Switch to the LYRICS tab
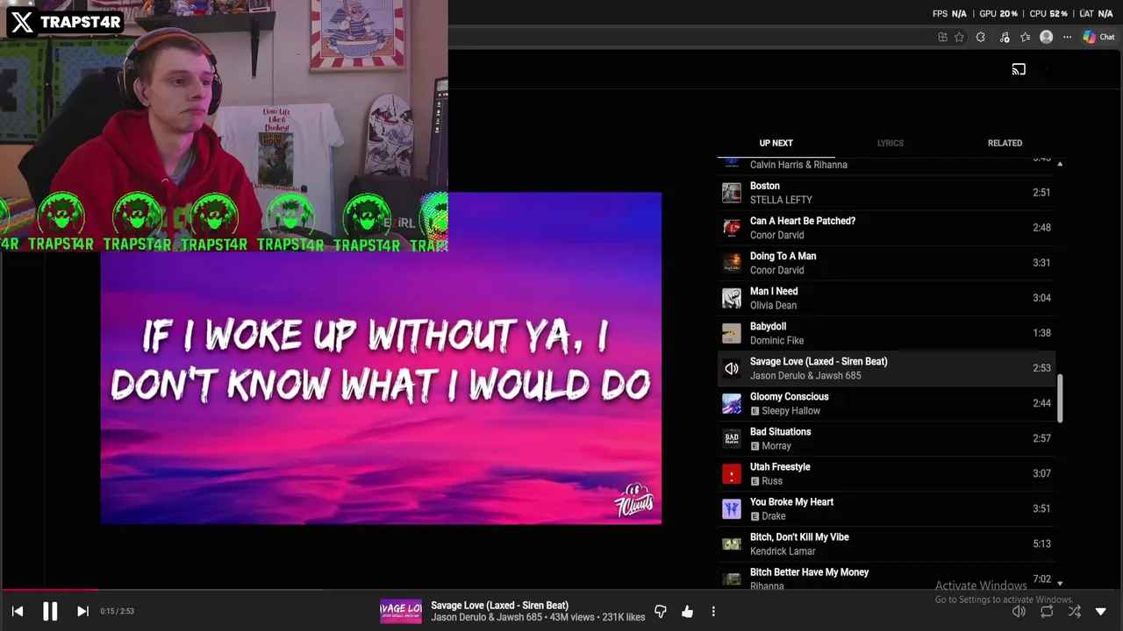 (890, 143)
